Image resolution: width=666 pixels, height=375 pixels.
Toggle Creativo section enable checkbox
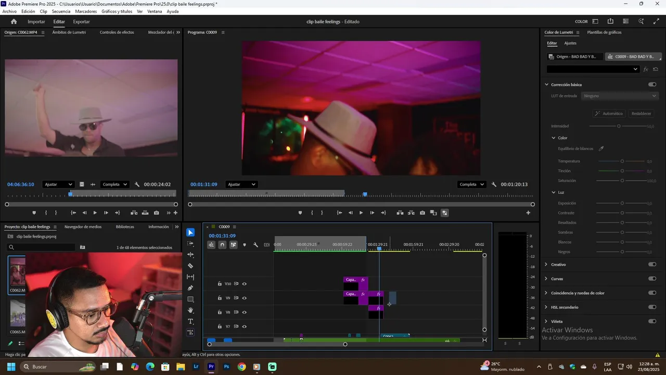pos(652,265)
